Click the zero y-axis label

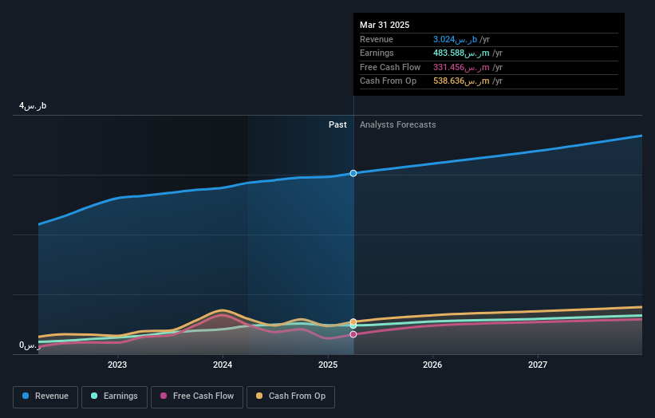point(30,345)
